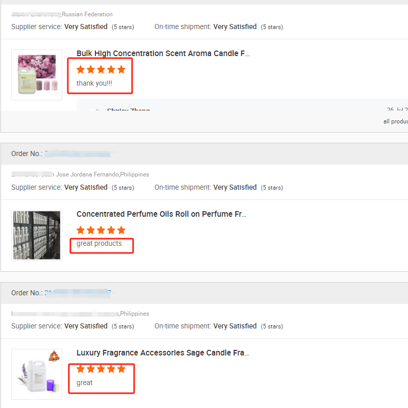Open the pink blossom candle fragrance thumbnail

pyautogui.click(x=37, y=75)
